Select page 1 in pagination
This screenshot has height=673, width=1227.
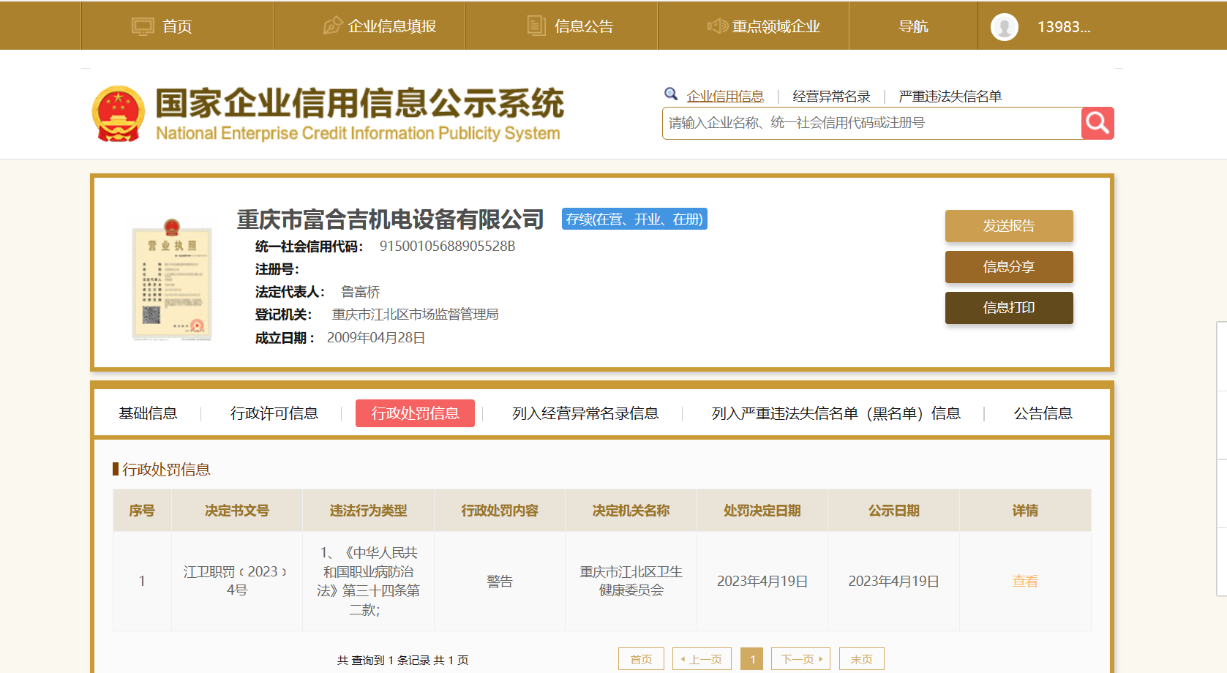point(752,659)
